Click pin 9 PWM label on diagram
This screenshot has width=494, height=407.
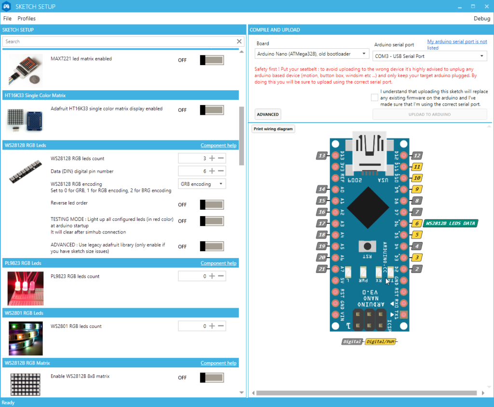[x=417, y=190]
